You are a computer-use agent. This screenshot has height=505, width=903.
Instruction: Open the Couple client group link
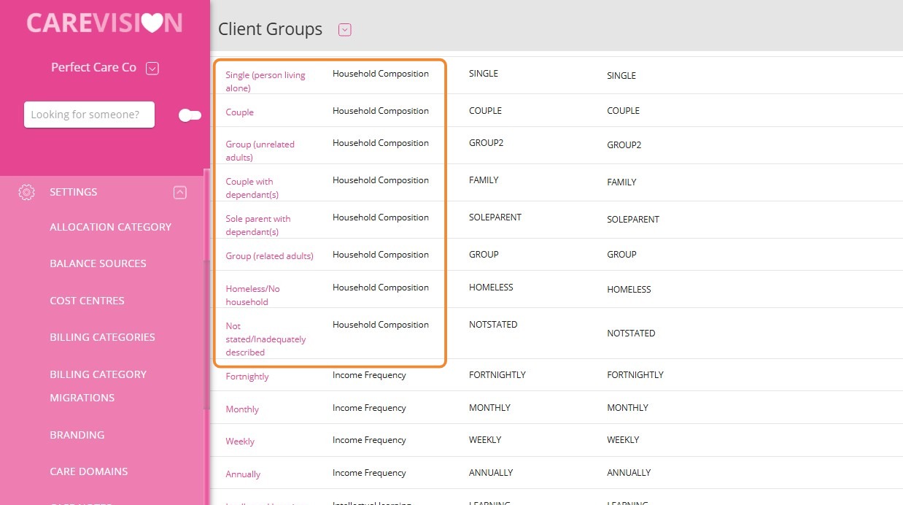click(x=239, y=112)
